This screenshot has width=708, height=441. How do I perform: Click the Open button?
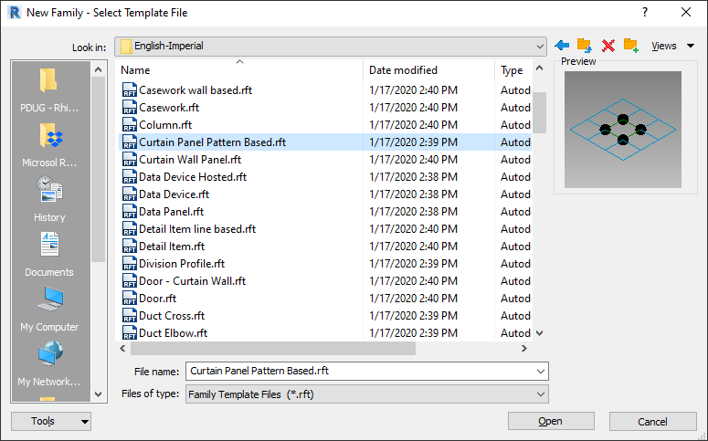551,421
